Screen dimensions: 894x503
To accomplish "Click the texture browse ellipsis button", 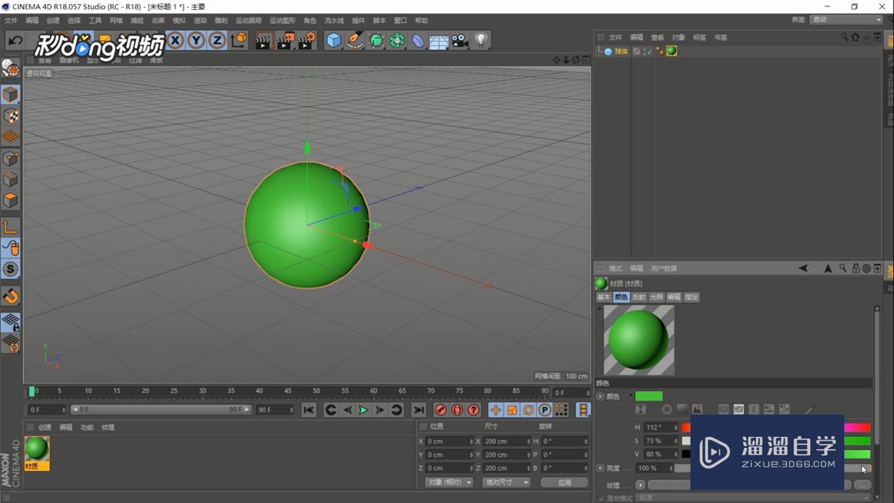I will (x=863, y=485).
